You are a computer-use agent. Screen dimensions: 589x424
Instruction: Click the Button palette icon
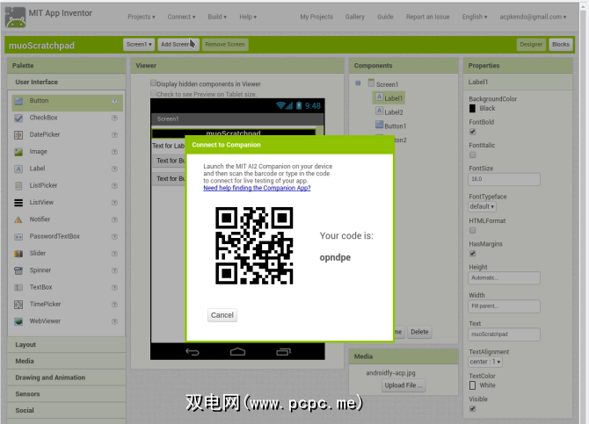coord(18,101)
